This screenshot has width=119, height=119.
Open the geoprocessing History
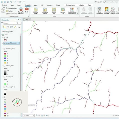[x=3, y=10]
